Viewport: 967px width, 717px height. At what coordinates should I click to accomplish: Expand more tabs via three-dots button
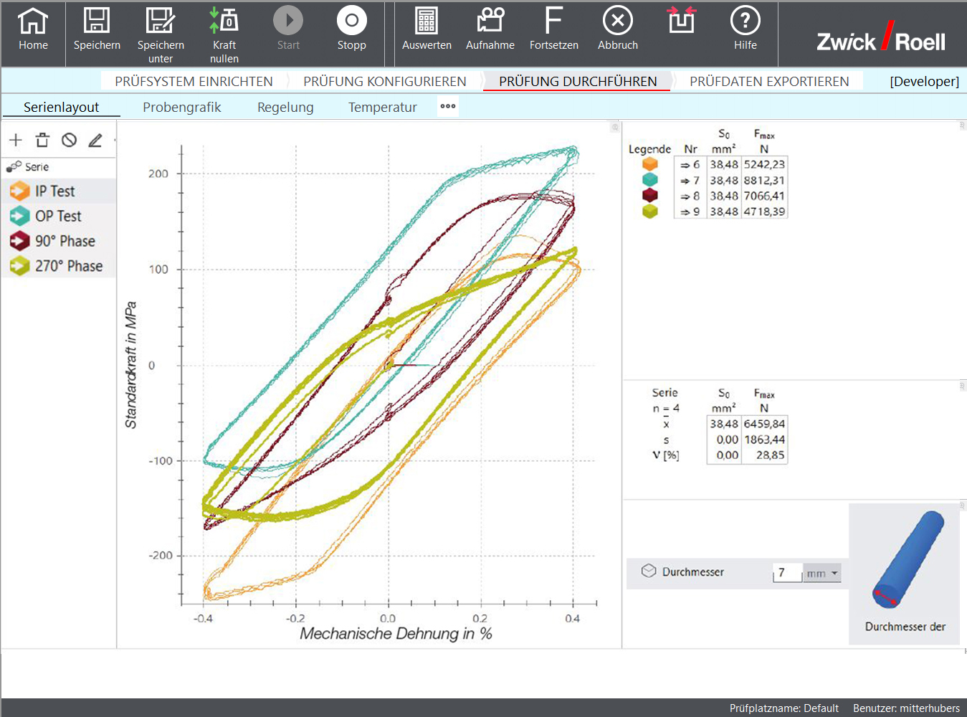[448, 107]
